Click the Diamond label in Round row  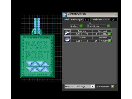pyautogui.click(x=102, y=38)
